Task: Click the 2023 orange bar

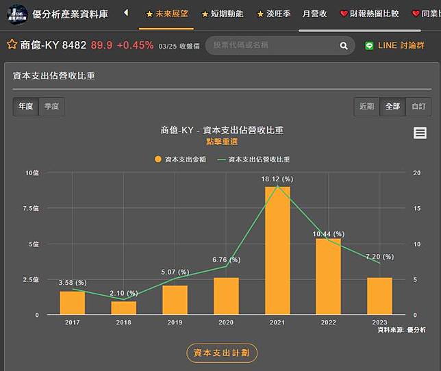Action: [x=379, y=296]
